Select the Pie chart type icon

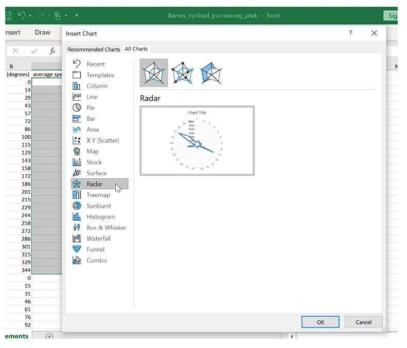(x=77, y=108)
